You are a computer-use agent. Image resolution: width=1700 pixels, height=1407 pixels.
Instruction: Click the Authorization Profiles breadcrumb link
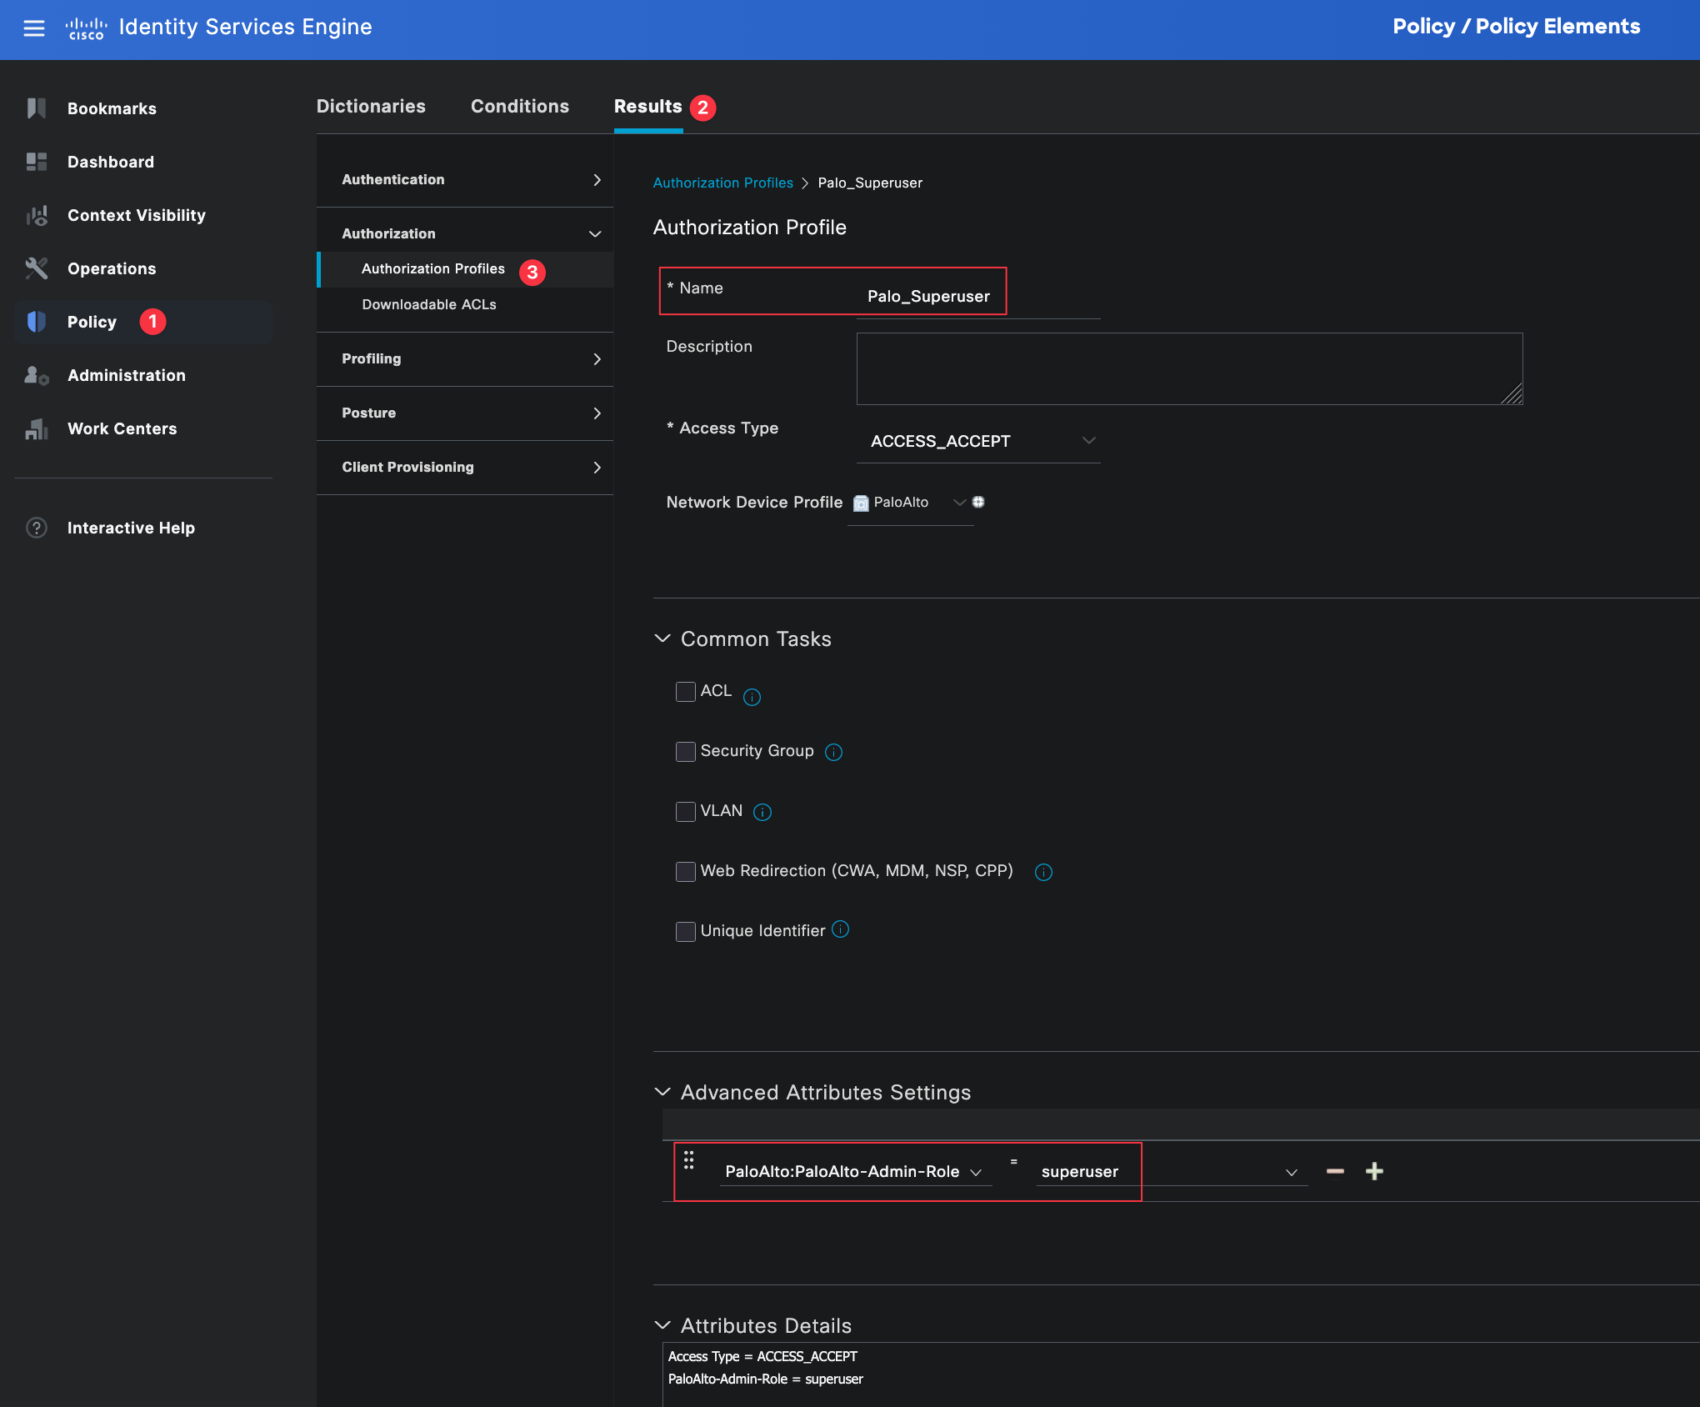722,183
